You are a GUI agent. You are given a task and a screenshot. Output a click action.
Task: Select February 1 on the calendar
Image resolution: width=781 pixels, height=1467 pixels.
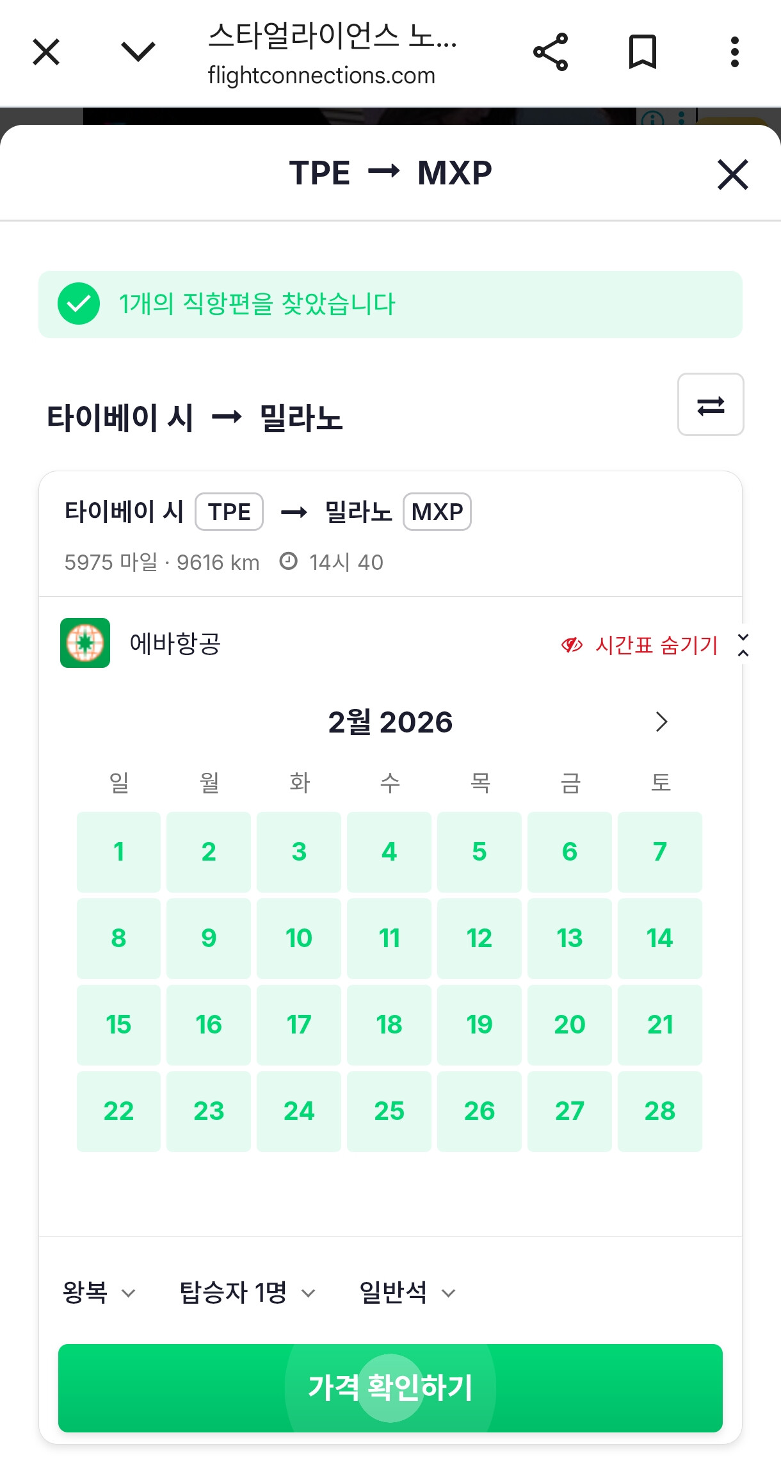point(118,852)
